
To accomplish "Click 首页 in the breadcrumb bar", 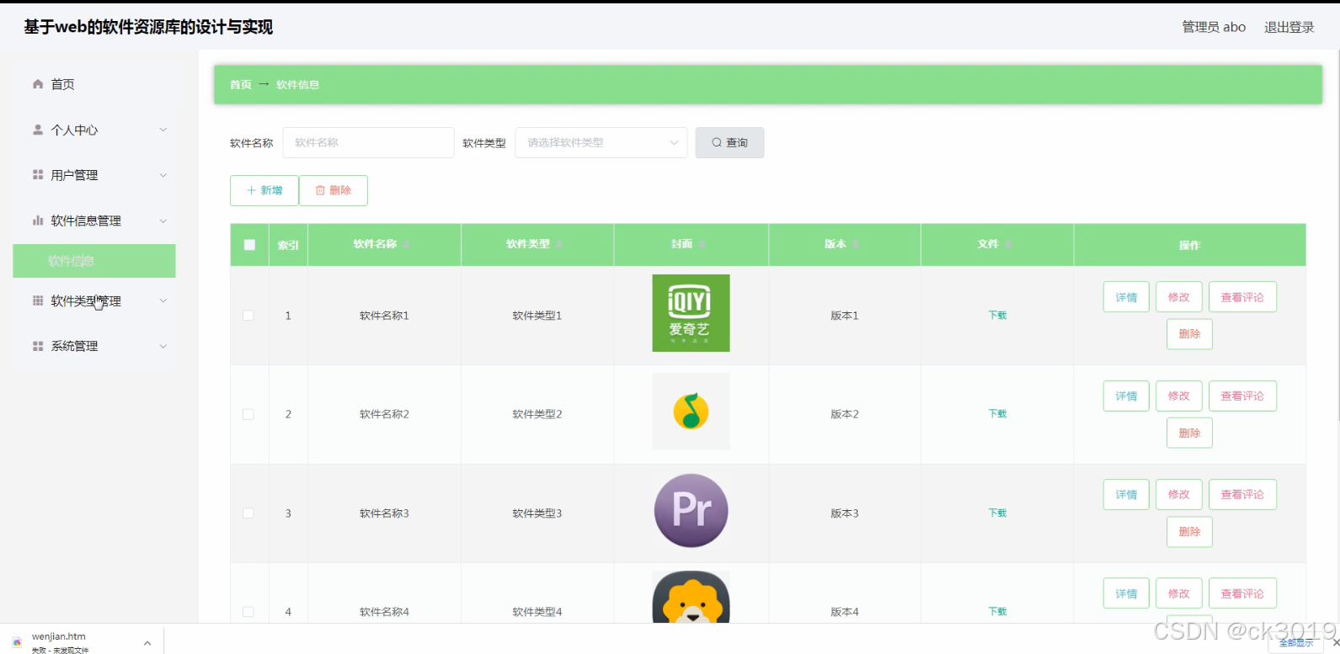I will tap(241, 85).
